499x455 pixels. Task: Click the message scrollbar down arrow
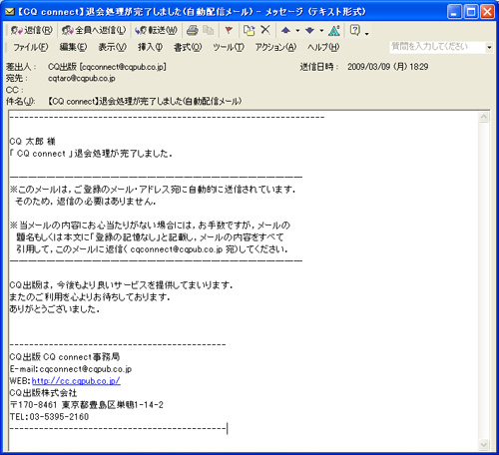click(484, 444)
